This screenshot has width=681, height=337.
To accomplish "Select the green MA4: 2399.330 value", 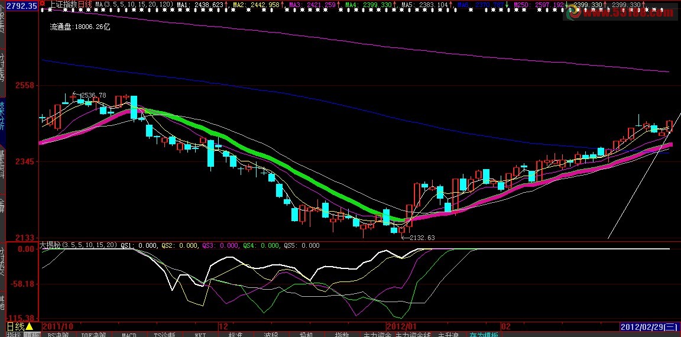I will (368, 5).
